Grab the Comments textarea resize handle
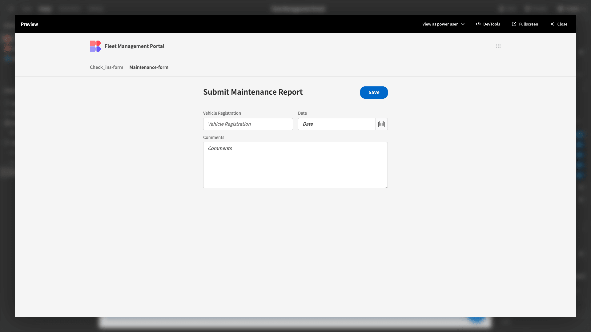This screenshot has width=591, height=332. pos(386,186)
